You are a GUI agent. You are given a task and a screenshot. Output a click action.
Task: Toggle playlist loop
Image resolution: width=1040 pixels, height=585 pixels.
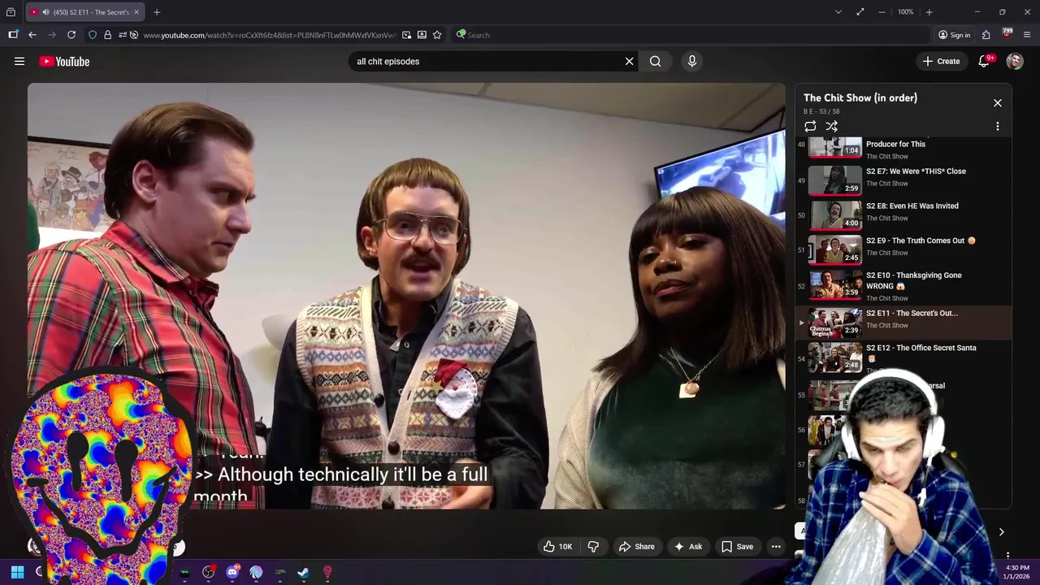pos(810,126)
